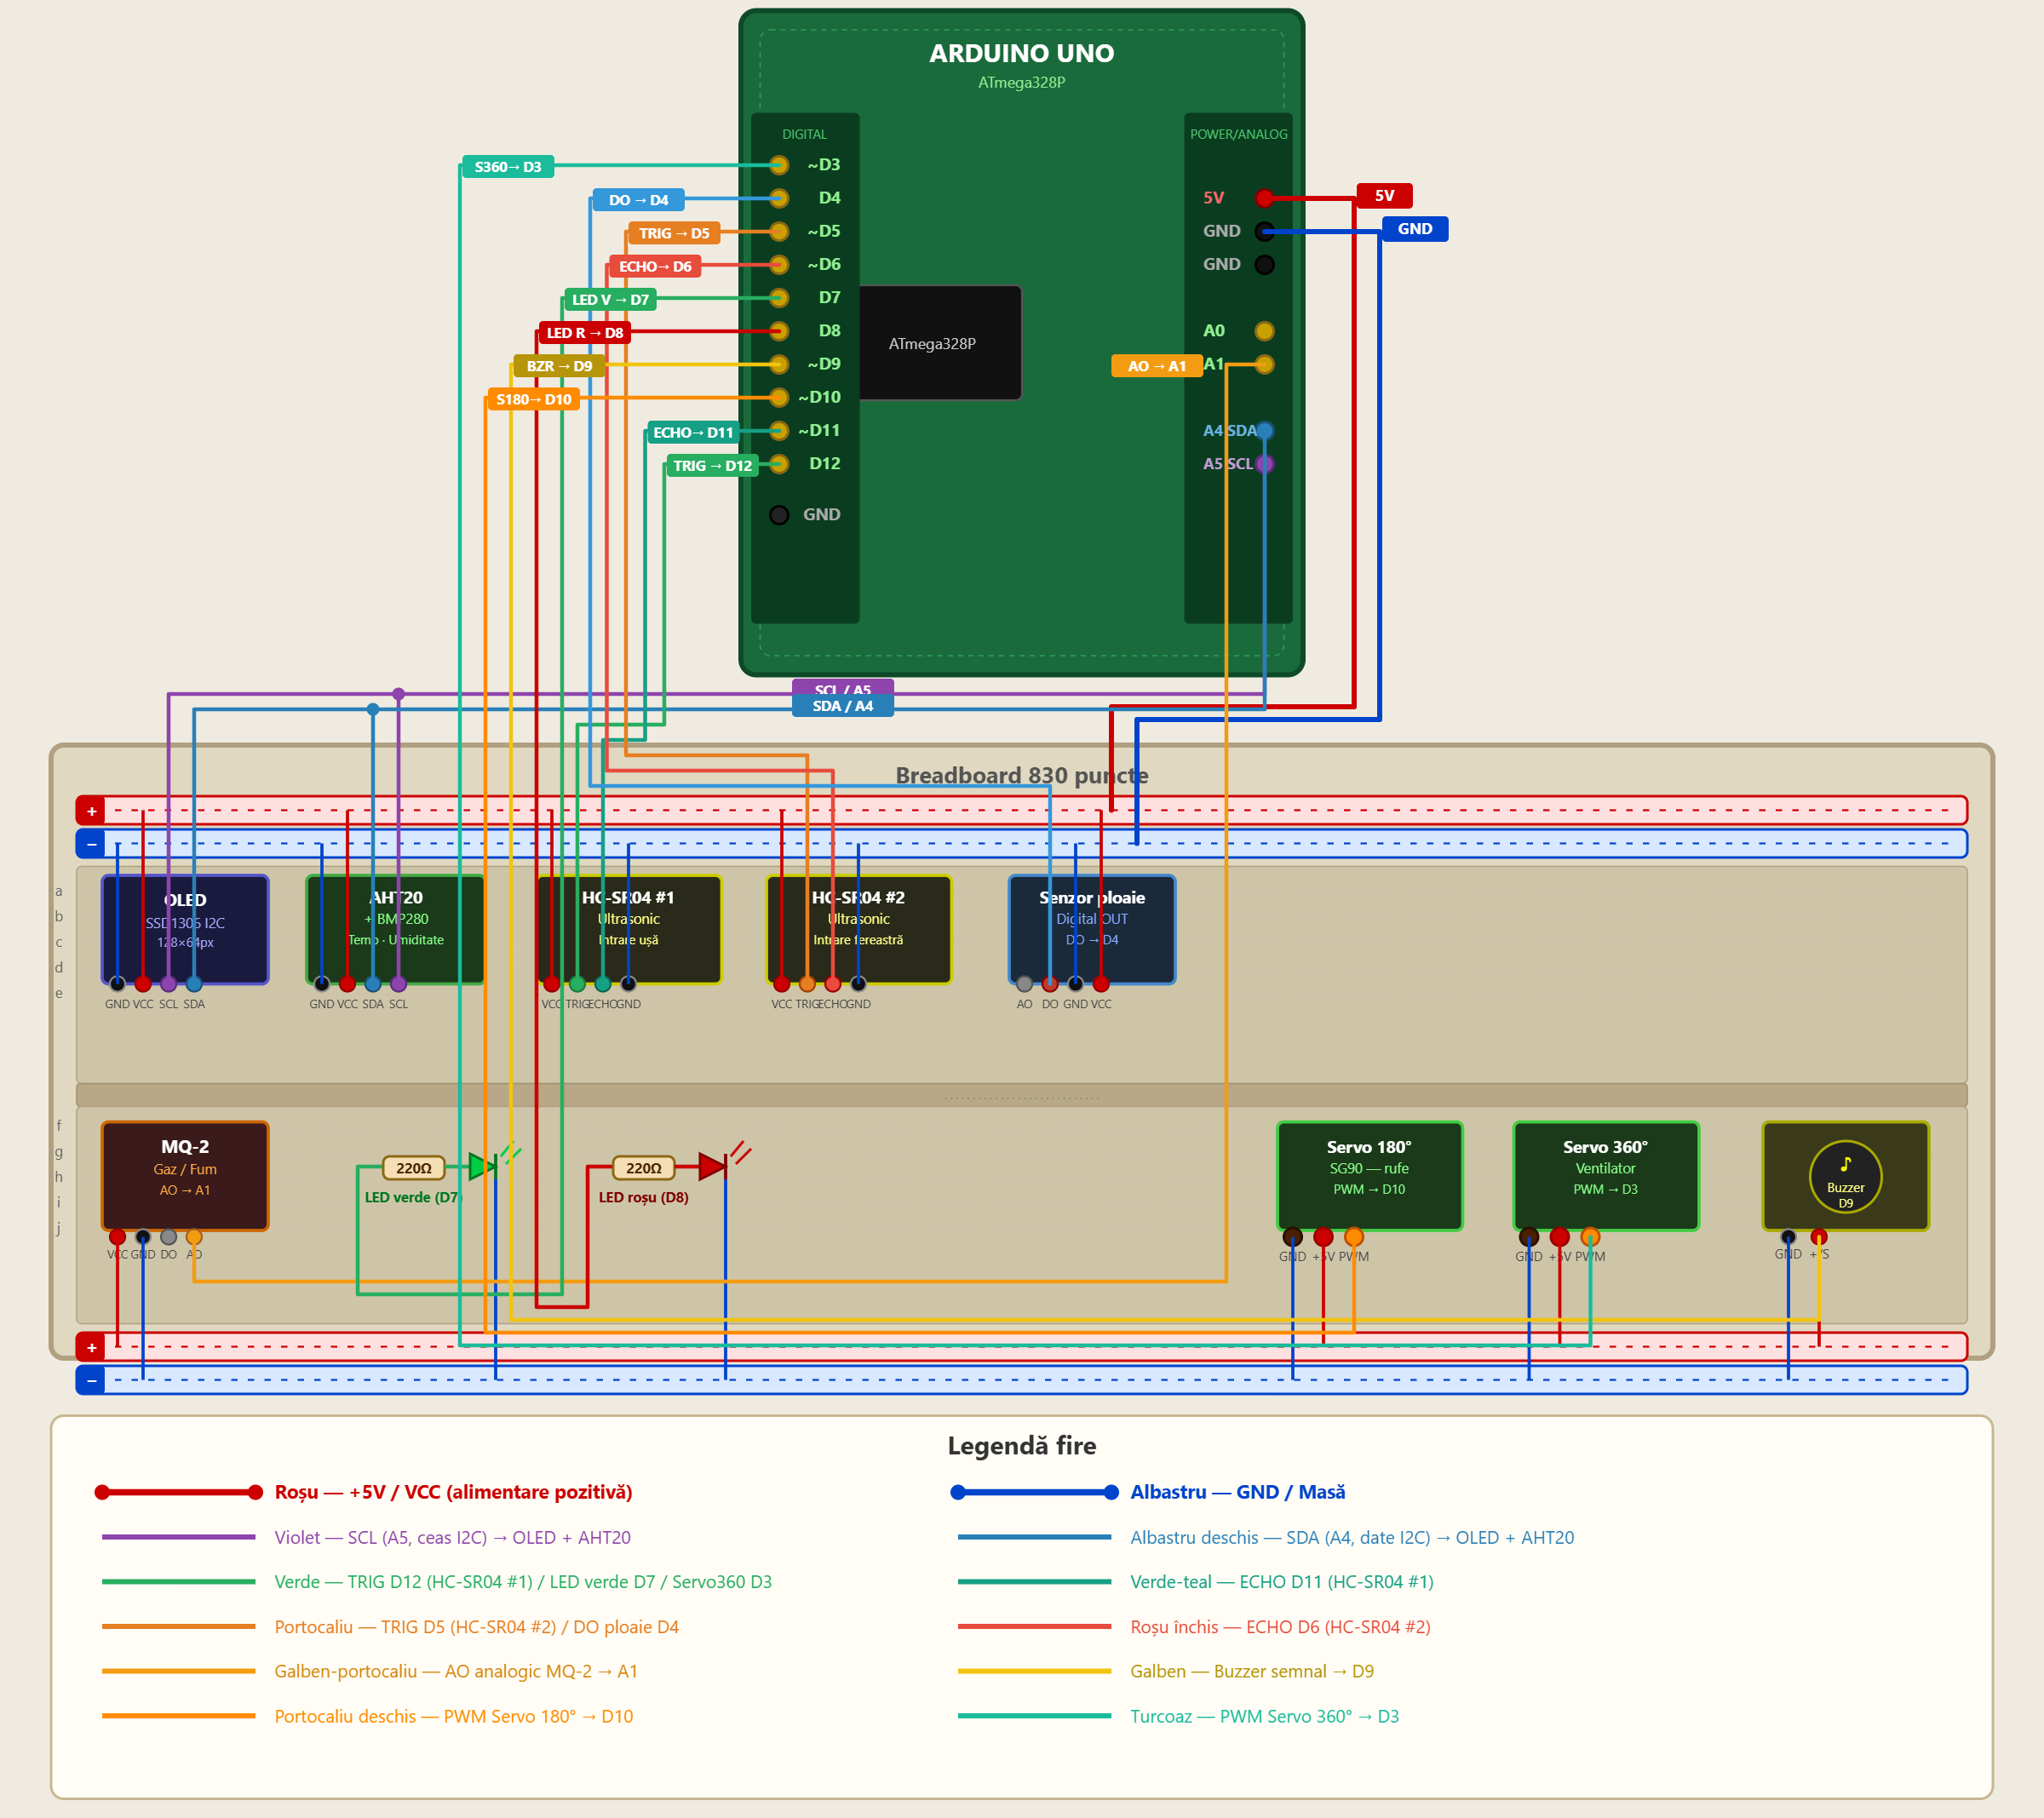Click the S360→D3 wire tag
Screen dimensions: 2044x1818
tap(508, 167)
